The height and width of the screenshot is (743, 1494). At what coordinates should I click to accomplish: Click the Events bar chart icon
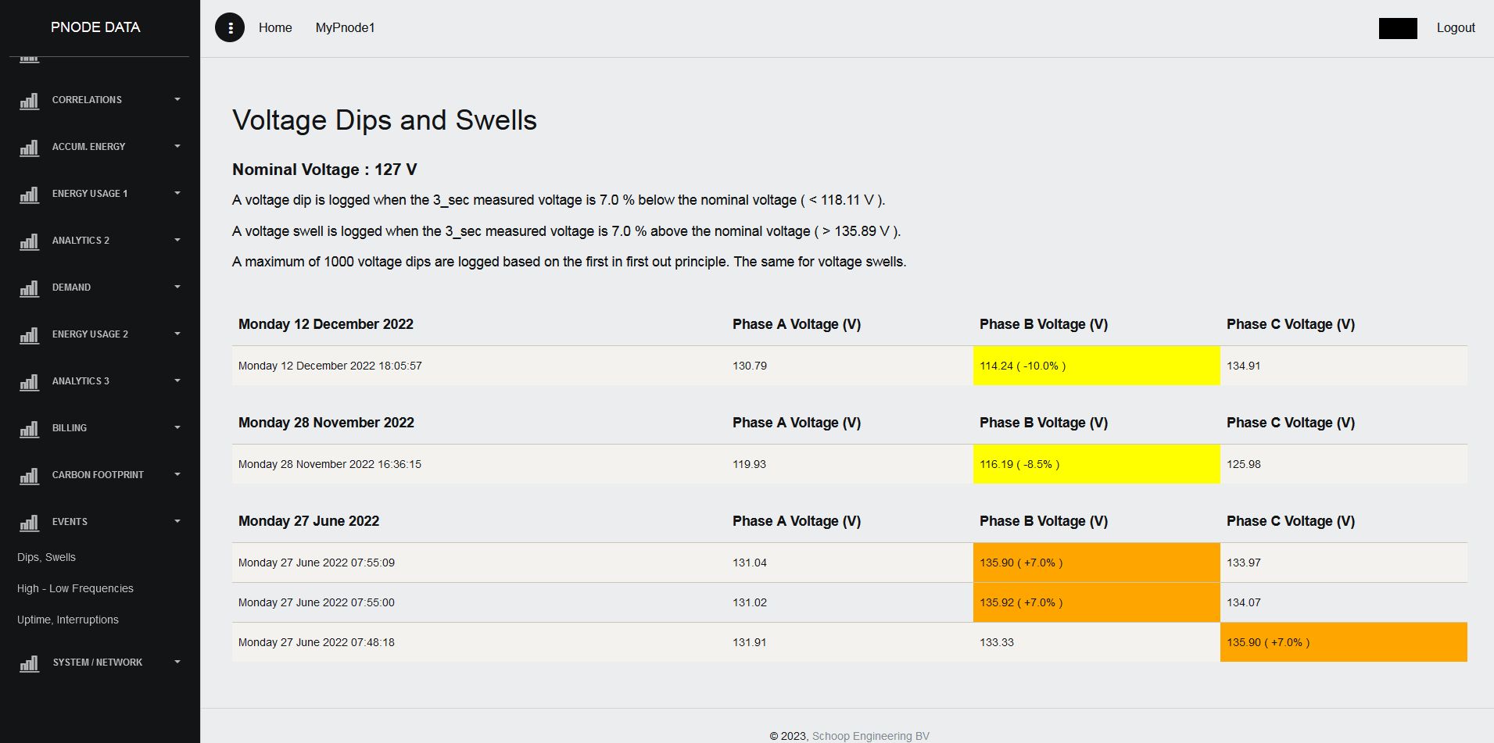coord(29,523)
